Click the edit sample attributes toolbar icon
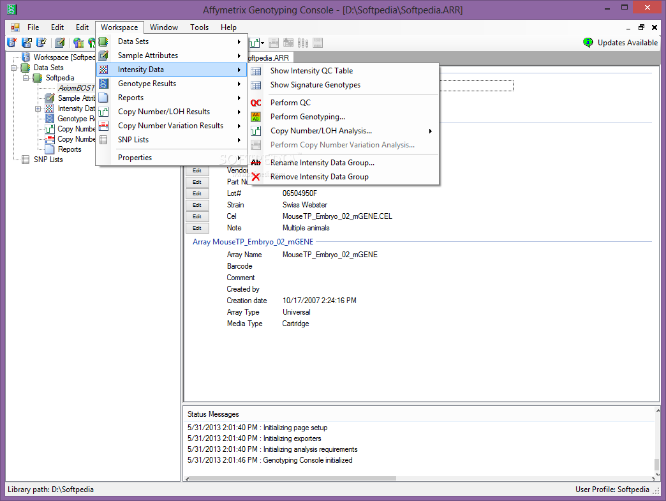The width and height of the screenshot is (666, 501). (60, 43)
